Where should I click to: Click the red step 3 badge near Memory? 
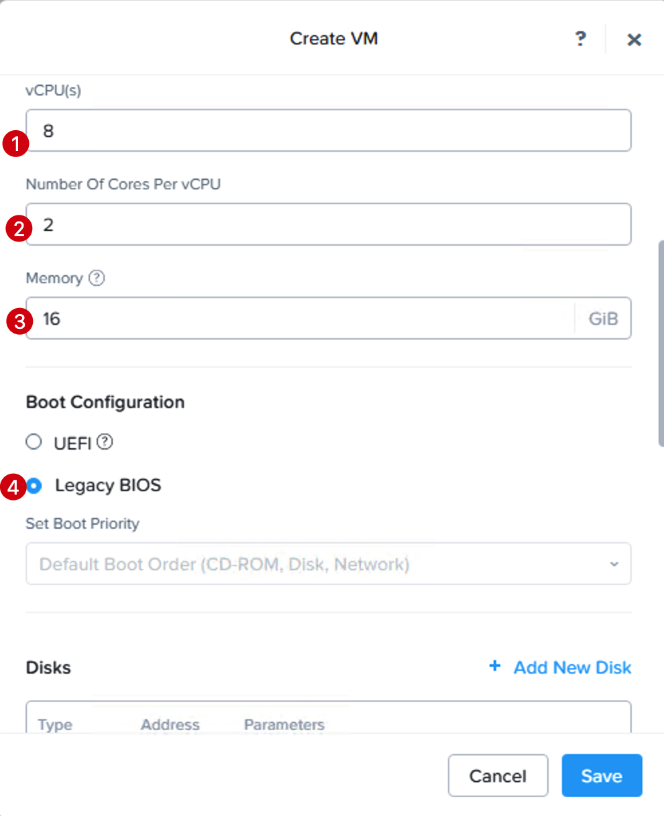19,320
